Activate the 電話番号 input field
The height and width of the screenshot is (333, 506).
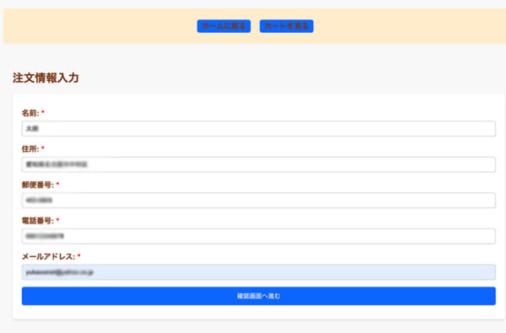[259, 236]
